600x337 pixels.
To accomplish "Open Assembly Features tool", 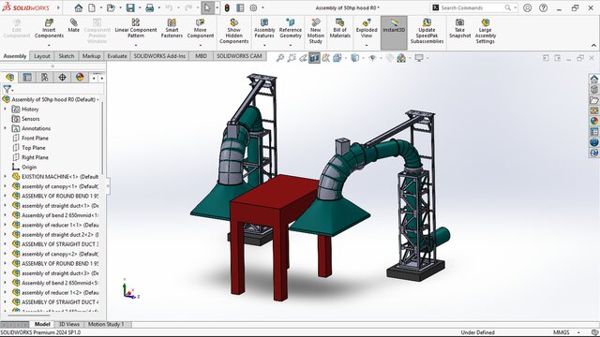I will pyautogui.click(x=264, y=28).
